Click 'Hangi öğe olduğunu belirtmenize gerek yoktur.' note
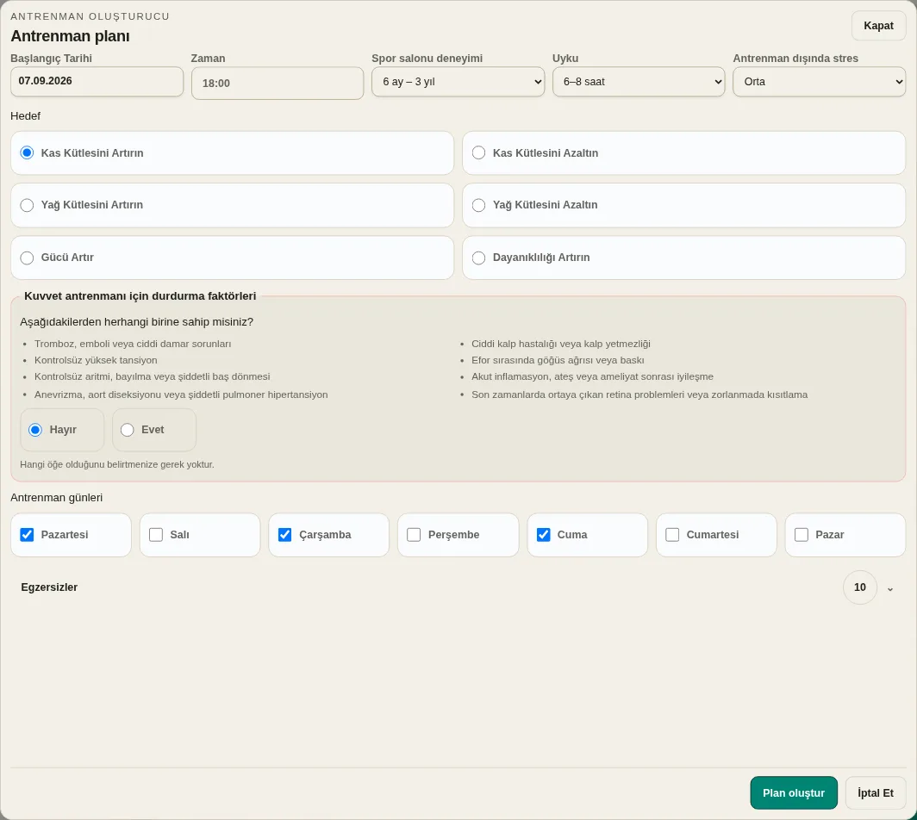This screenshot has height=820, width=917. [x=117, y=464]
